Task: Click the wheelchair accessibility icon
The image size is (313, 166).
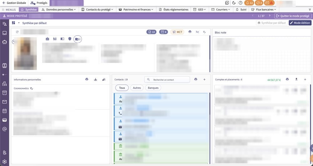Action: (x=95, y=79)
